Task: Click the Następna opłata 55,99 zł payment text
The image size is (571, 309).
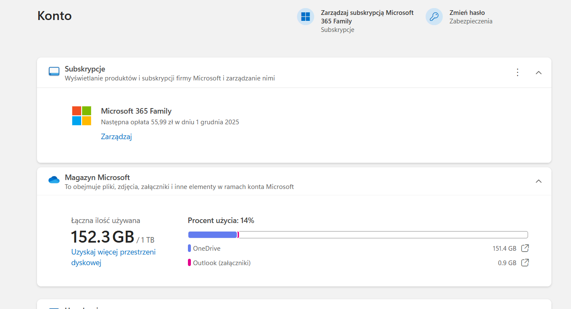Action: pyautogui.click(x=170, y=122)
